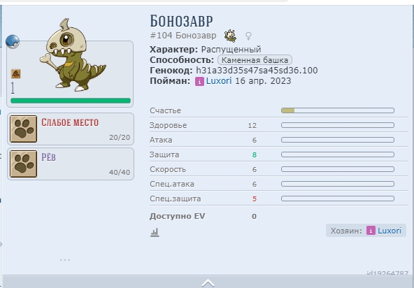Click the Защита stat bar
The height and width of the screenshot is (288, 414).
click(x=338, y=154)
